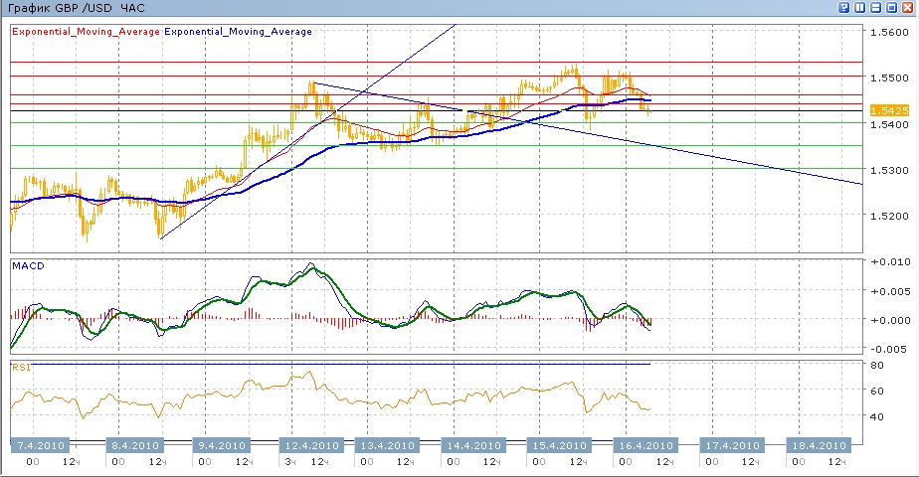Viewport: 919px width, 477px height.
Task: Click the chart title 'График GBP/USD ЧАС'
Action: (x=74, y=8)
